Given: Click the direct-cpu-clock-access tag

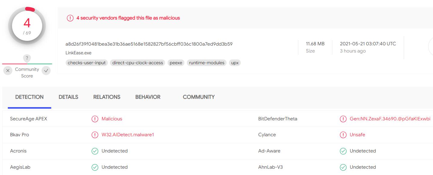Looking at the screenshot, I should pyautogui.click(x=138, y=63).
